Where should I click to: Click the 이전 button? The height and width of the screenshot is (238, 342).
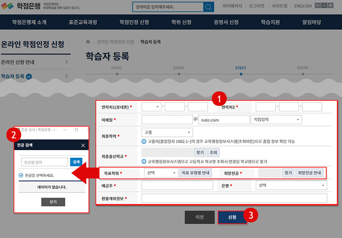tap(200, 217)
